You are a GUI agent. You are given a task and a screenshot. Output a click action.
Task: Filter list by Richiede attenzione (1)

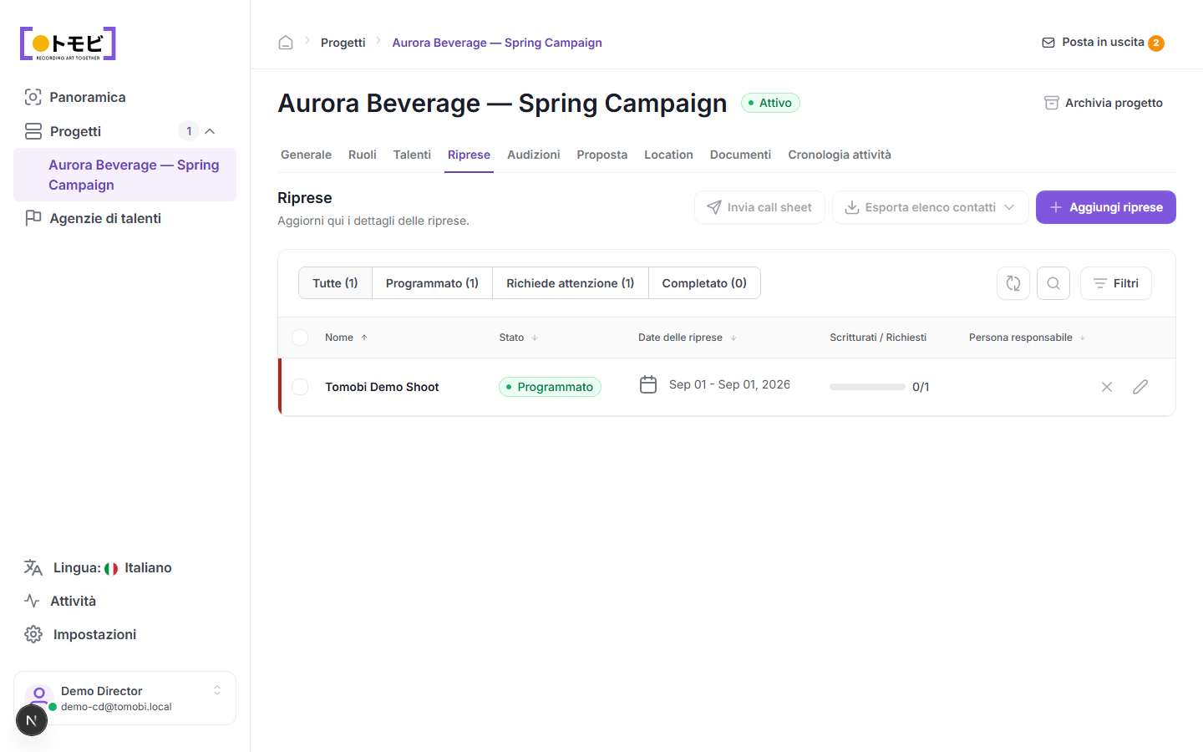click(x=571, y=283)
